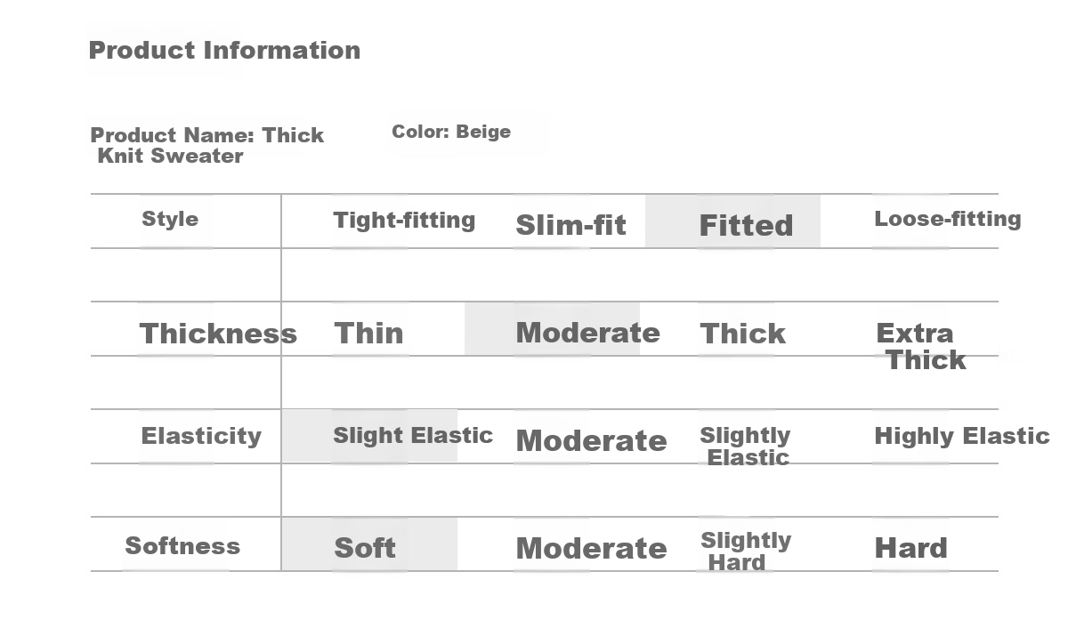Click the Product Name Thick Knit Sweater text

[207, 146]
